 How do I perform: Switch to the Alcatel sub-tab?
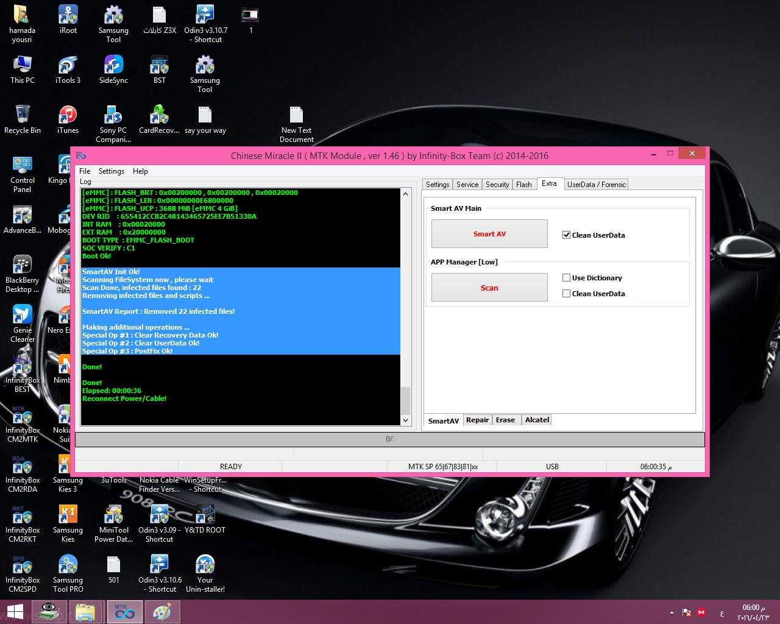coord(537,420)
